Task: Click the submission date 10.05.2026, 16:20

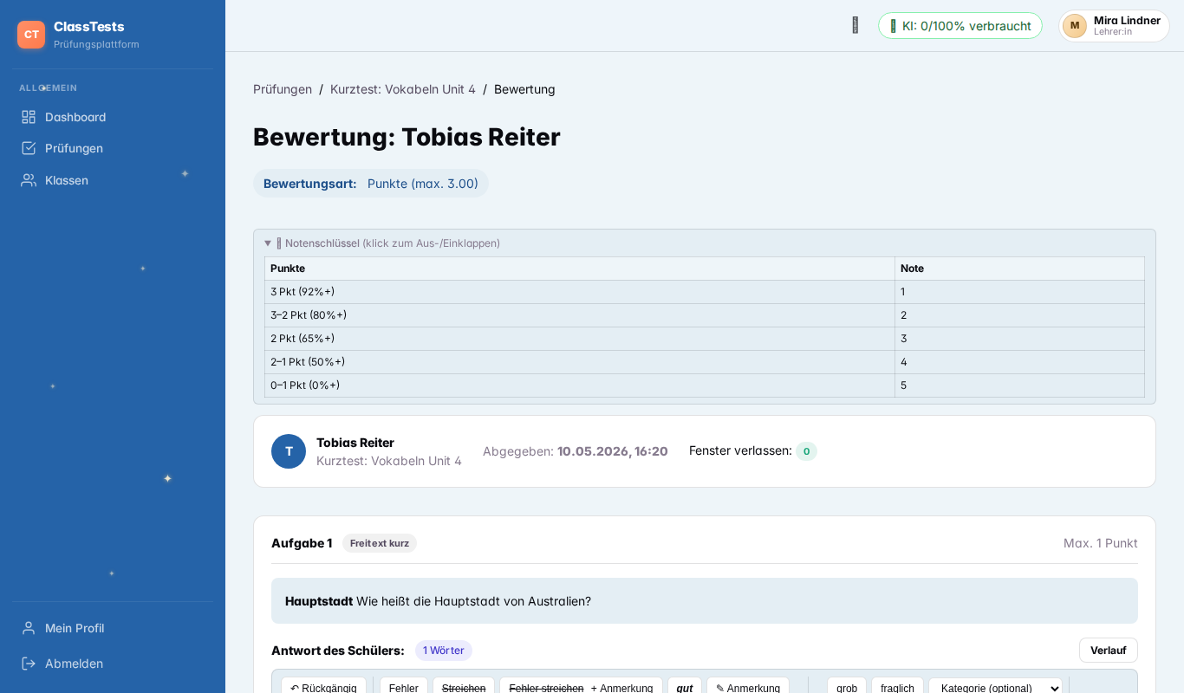Action: tap(613, 451)
